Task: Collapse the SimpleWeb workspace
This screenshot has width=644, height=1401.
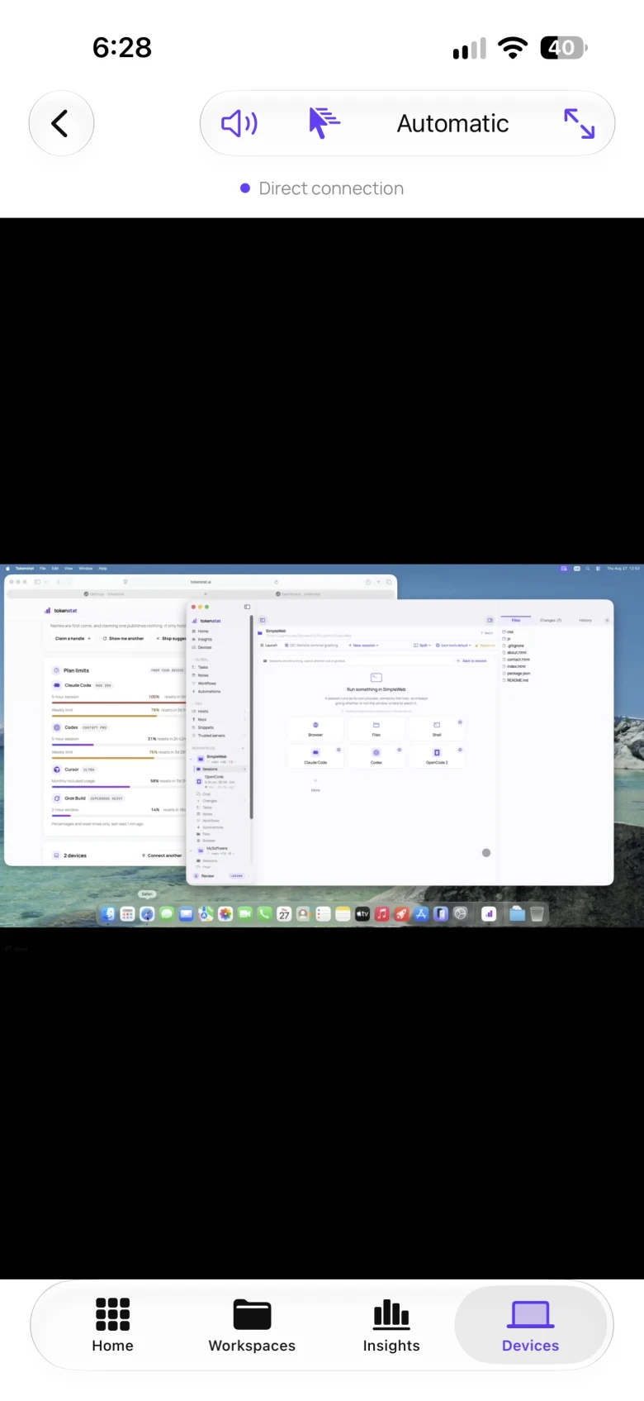Action: [x=191, y=759]
